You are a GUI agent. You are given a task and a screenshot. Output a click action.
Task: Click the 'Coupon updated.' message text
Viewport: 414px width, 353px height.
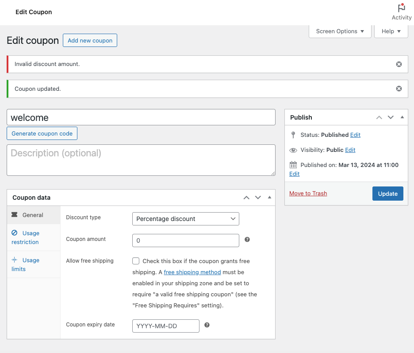click(x=38, y=89)
